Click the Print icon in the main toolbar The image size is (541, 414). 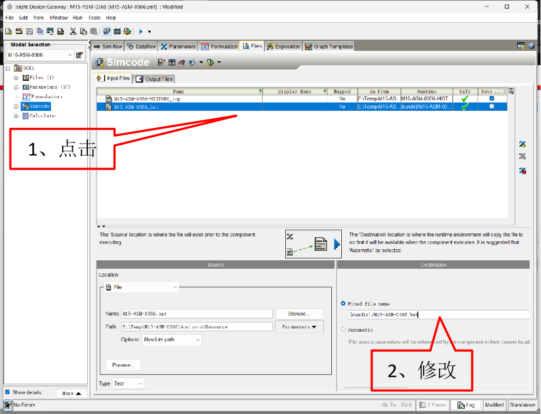click(61, 32)
